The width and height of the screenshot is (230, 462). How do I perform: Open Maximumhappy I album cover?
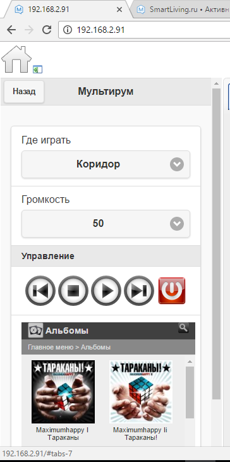click(x=63, y=392)
